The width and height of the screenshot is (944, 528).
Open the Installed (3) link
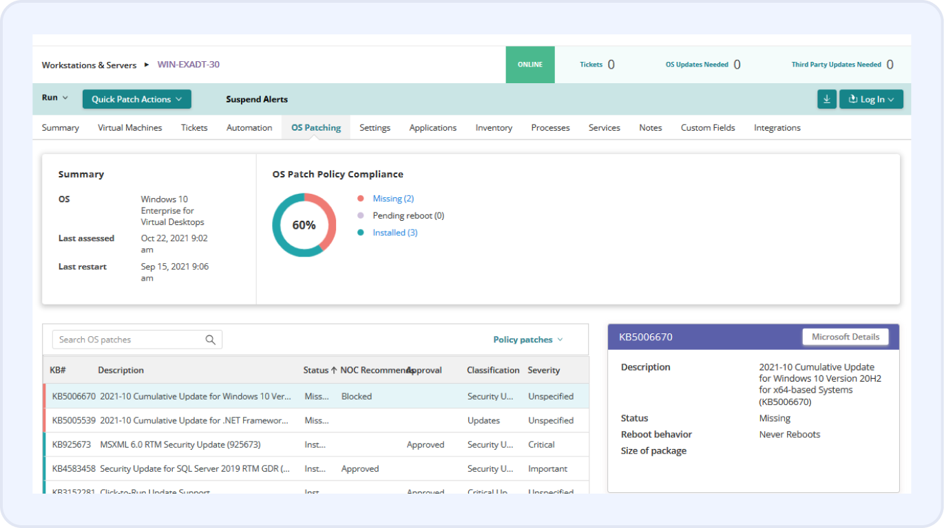coord(395,233)
